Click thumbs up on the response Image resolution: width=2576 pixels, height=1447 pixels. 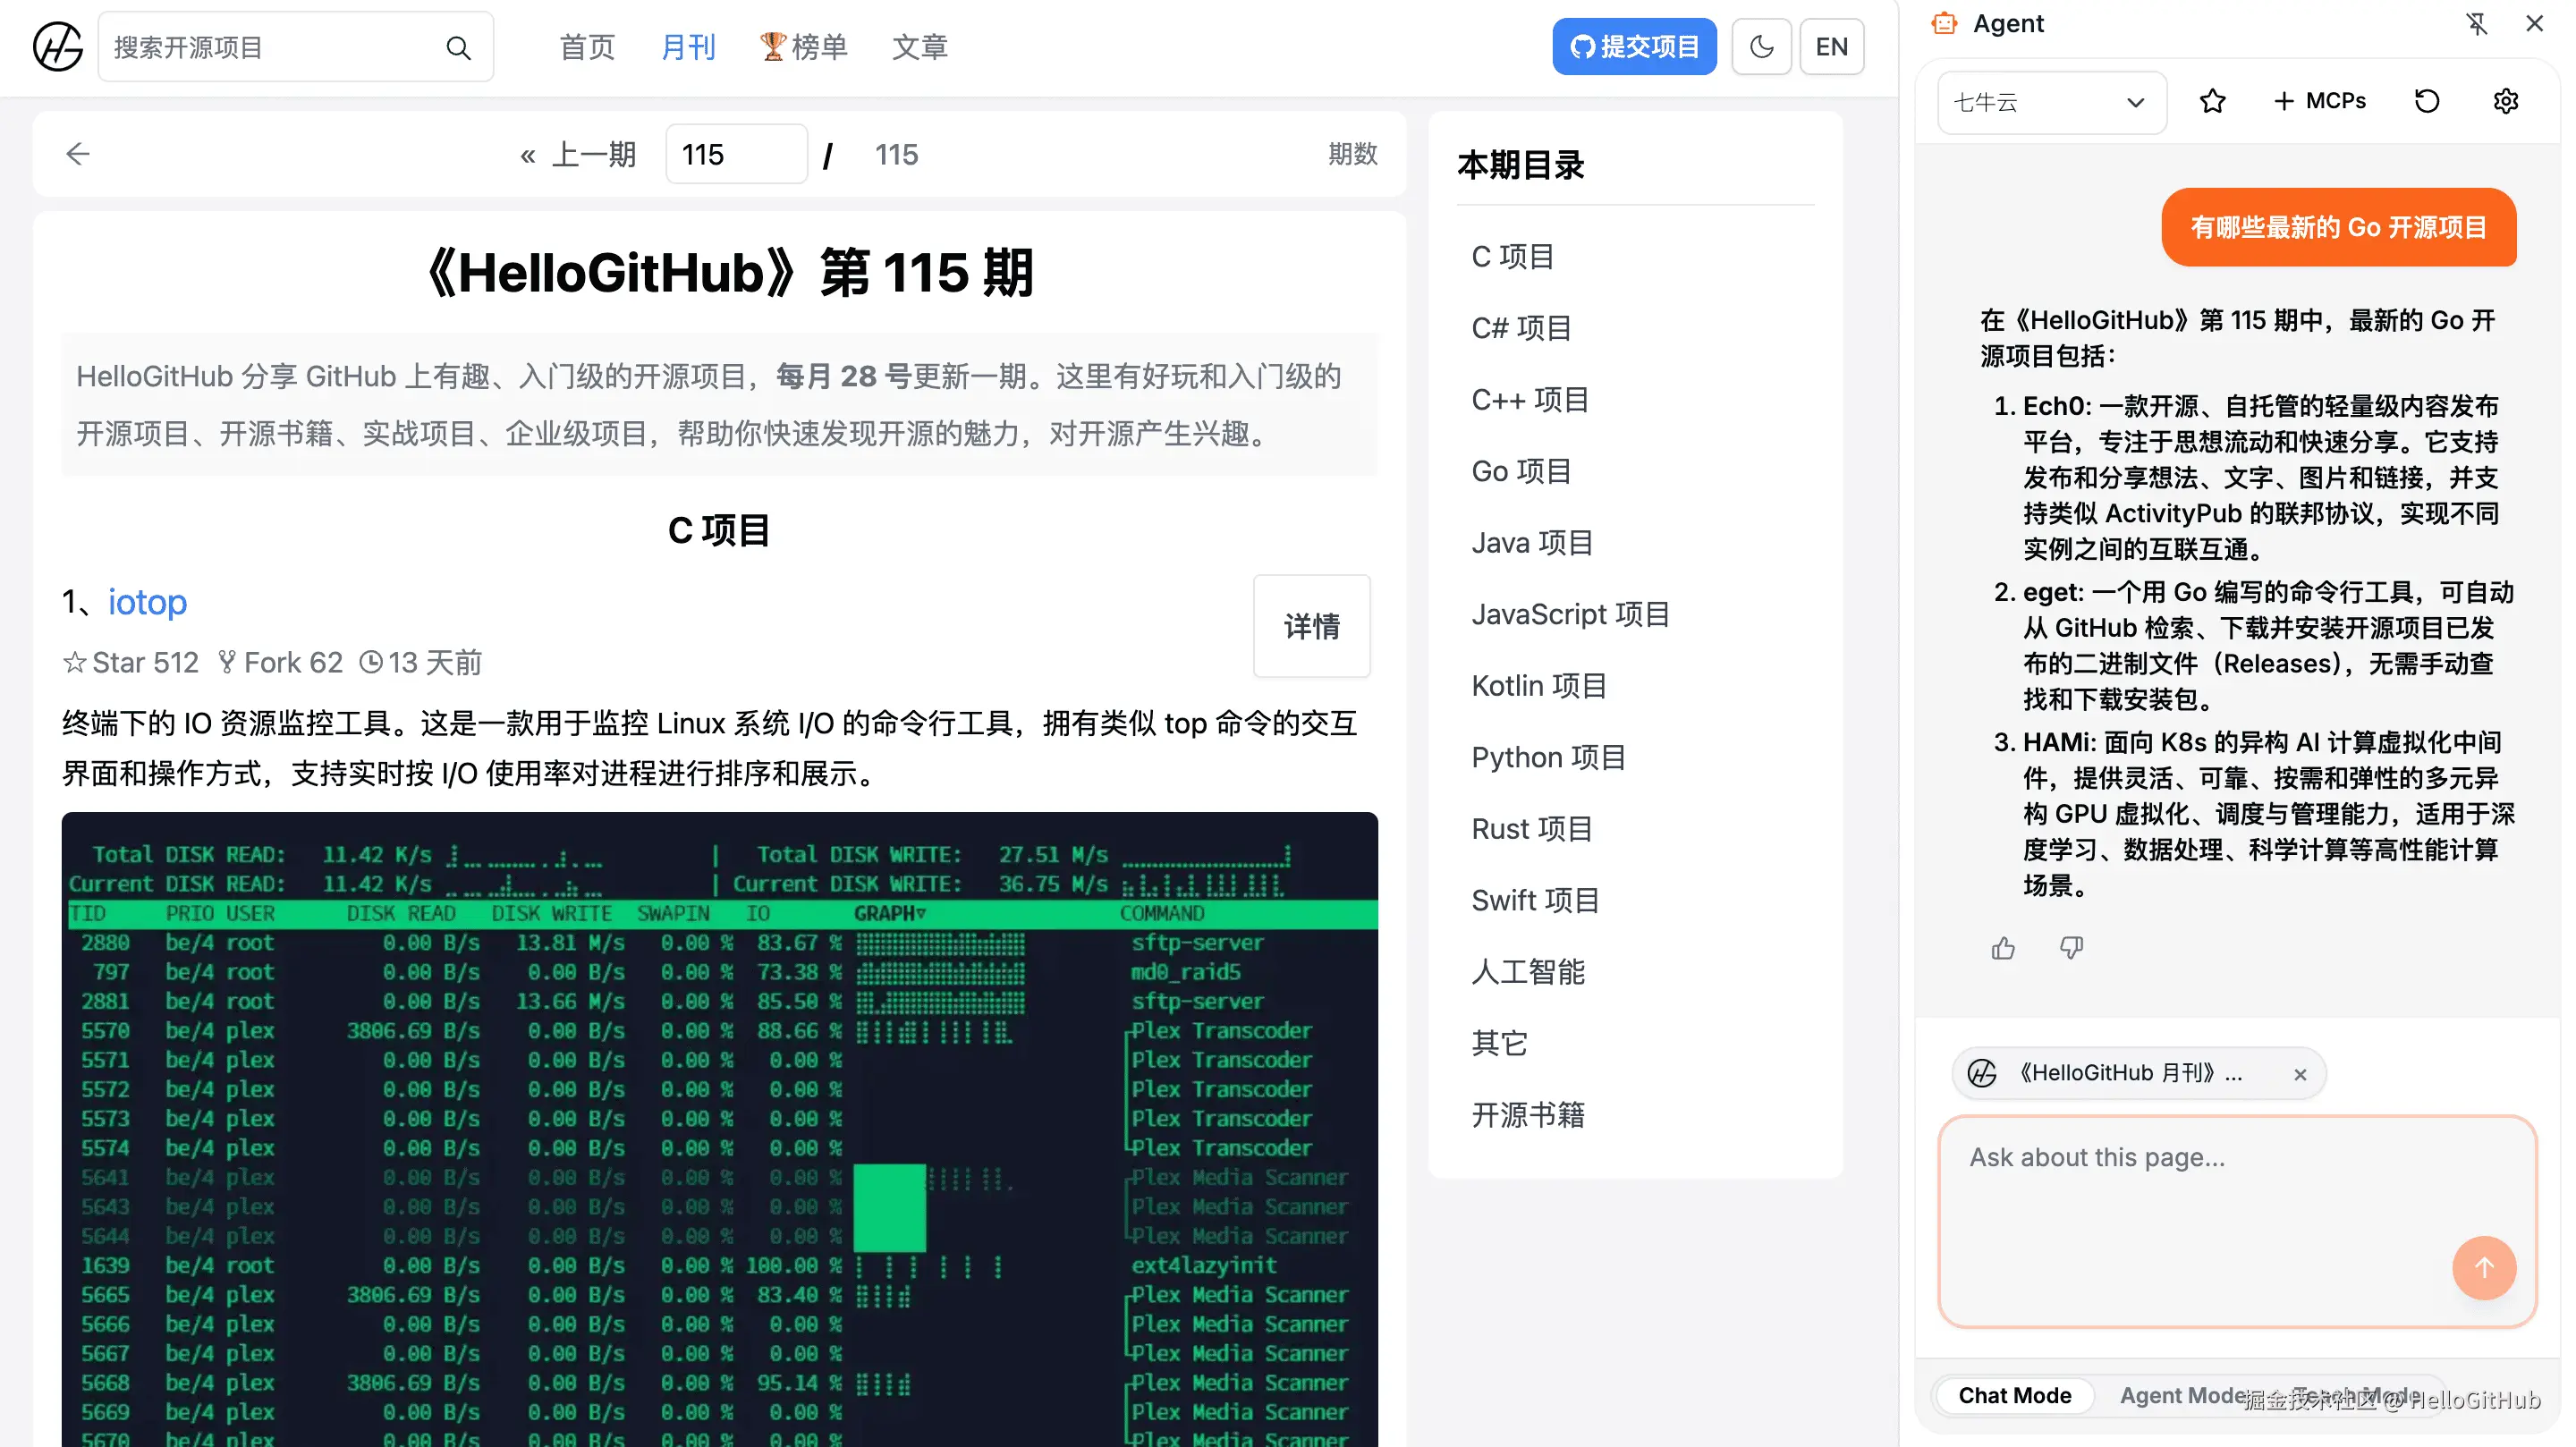(2003, 948)
